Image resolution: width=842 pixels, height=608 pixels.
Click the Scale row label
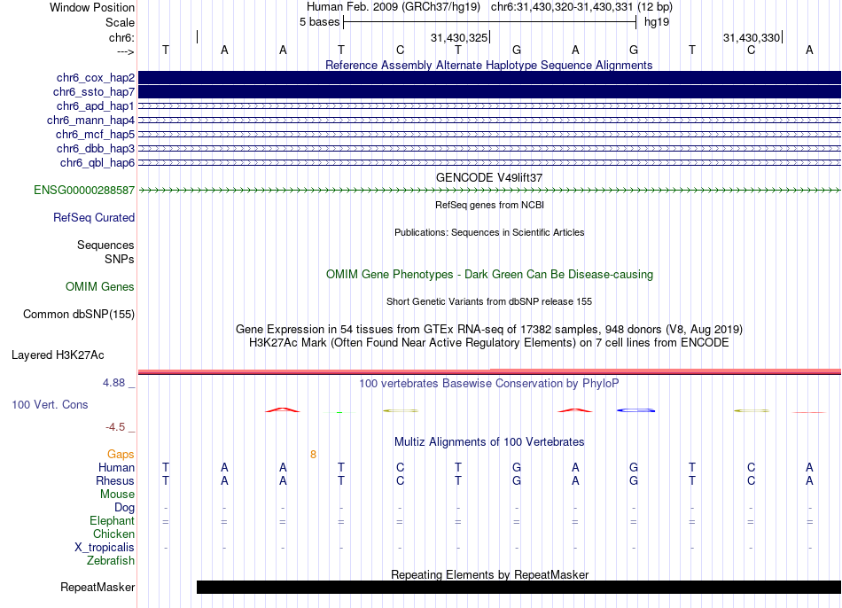pyautogui.click(x=120, y=22)
